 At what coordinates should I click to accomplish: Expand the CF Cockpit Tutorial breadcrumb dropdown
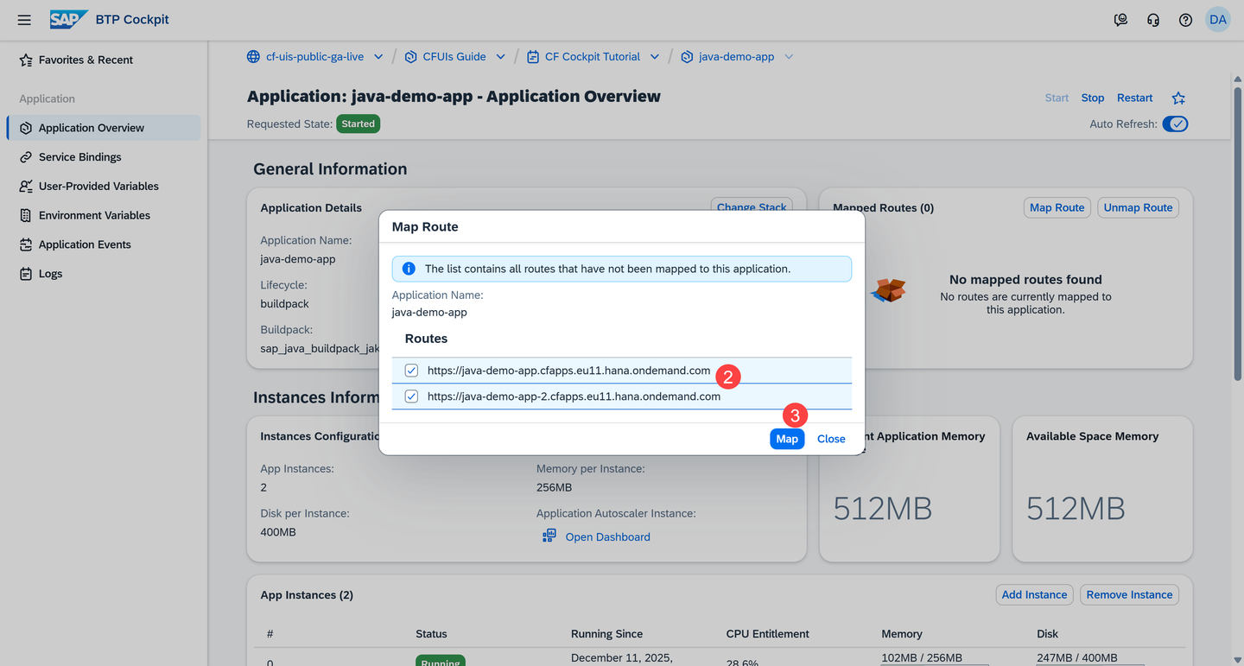click(655, 57)
